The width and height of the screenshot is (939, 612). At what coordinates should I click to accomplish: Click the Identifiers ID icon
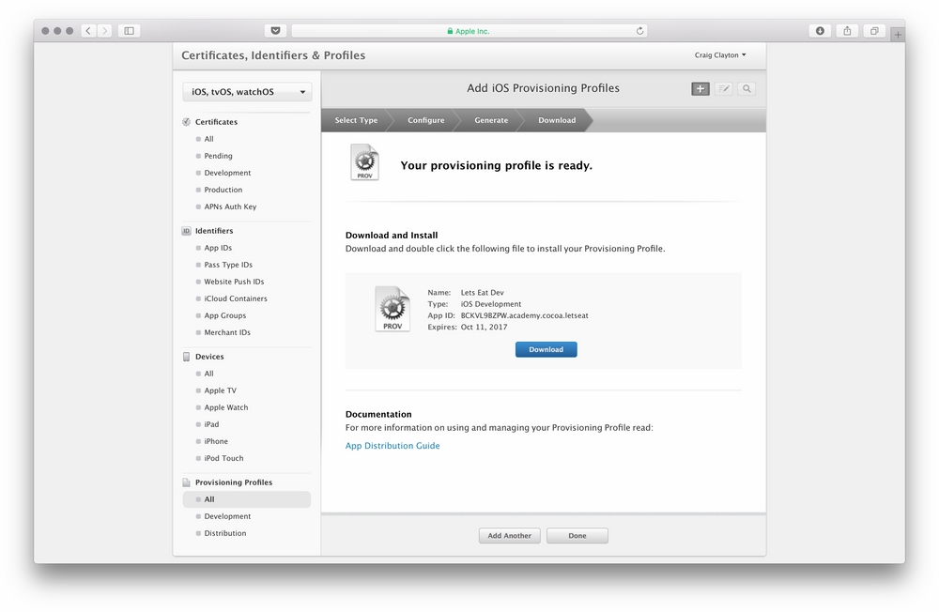(x=186, y=231)
